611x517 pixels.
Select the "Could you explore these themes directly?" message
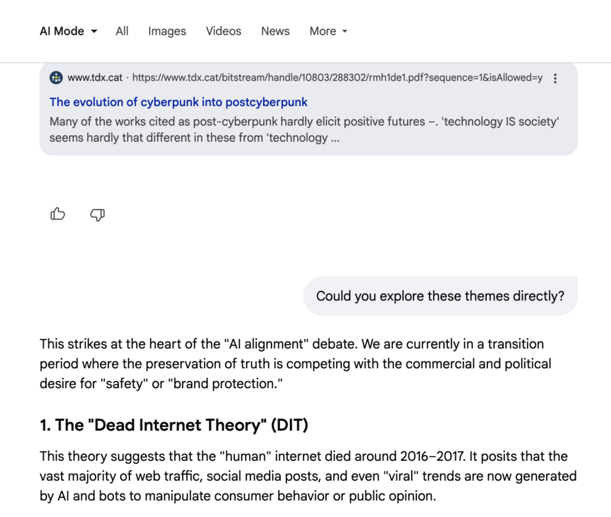click(x=440, y=296)
